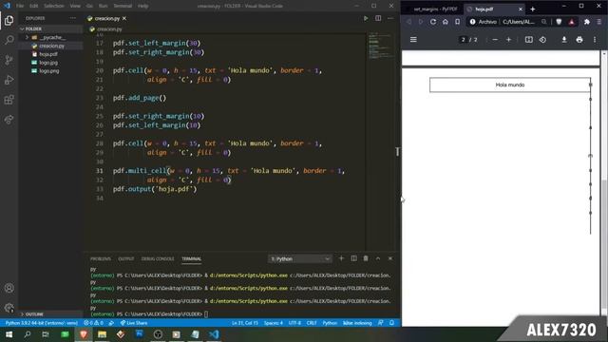The height and width of the screenshot is (342, 608).
Task: Open Extensions puzzle icon in browser
Action: click(587, 22)
